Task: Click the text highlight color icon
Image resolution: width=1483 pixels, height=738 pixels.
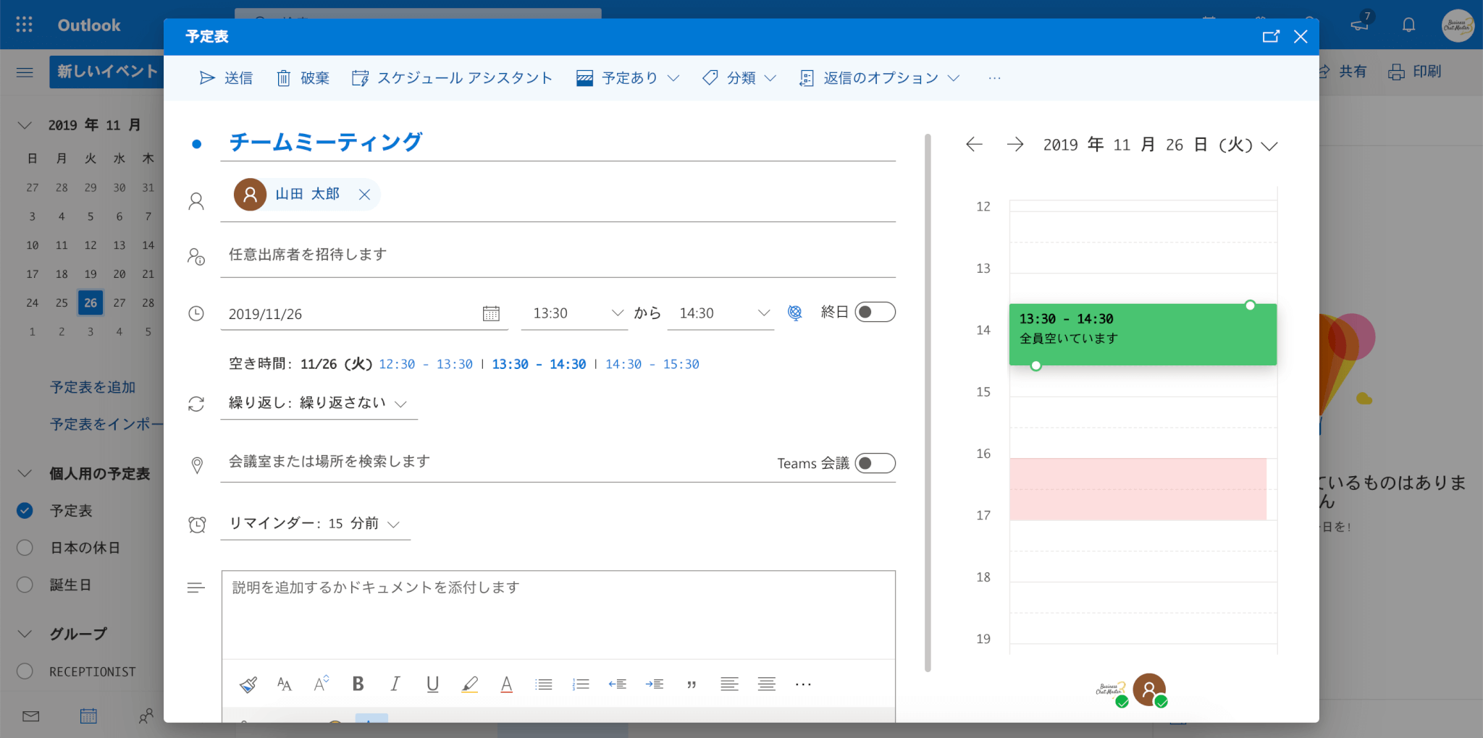Action: (469, 684)
